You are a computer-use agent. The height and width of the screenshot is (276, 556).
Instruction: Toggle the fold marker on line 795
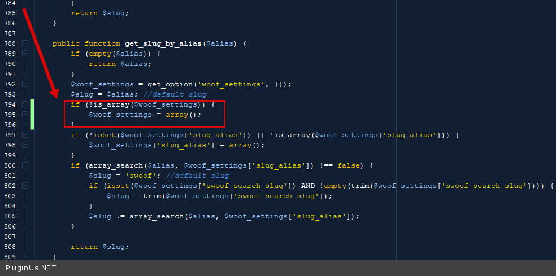pos(25,115)
